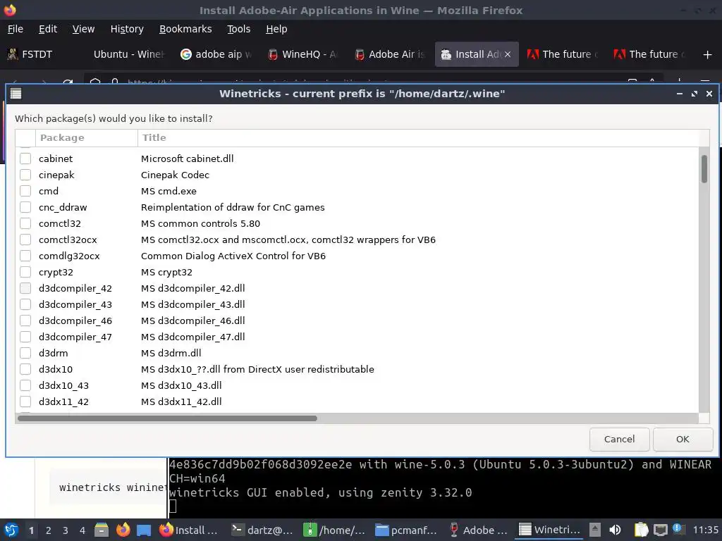Click the vertical scrollbar thumb in package list
This screenshot has height=541, width=722.
pos(704,169)
